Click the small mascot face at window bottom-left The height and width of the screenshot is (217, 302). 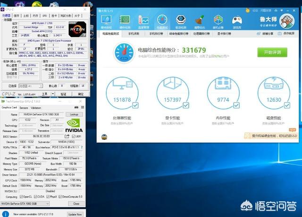click(104, 137)
